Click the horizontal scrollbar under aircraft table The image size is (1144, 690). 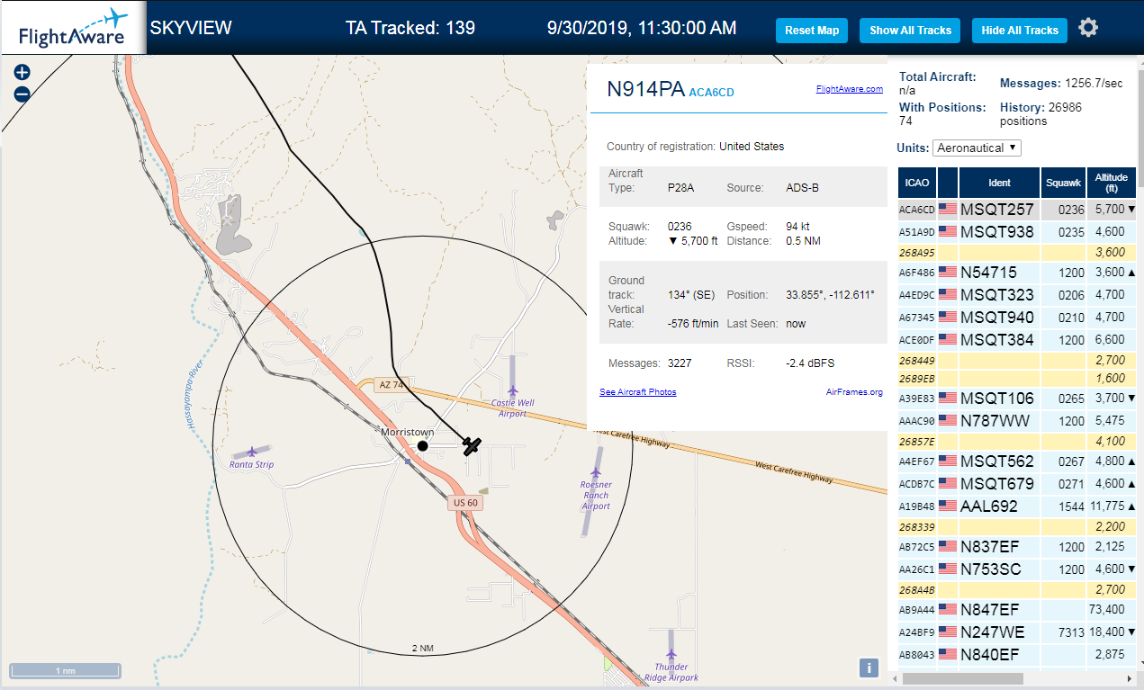[x=962, y=678]
